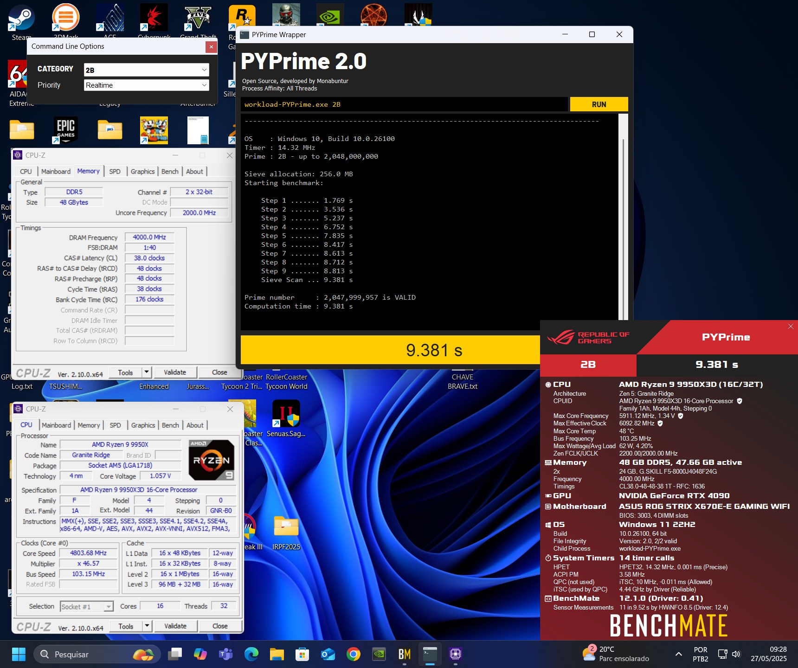798x668 pixels.
Task: Open the IRPF2025 folder icon
Action: [286, 533]
